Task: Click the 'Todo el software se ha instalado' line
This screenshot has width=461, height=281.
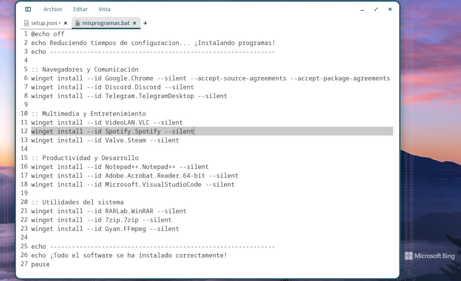Action: (129, 255)
